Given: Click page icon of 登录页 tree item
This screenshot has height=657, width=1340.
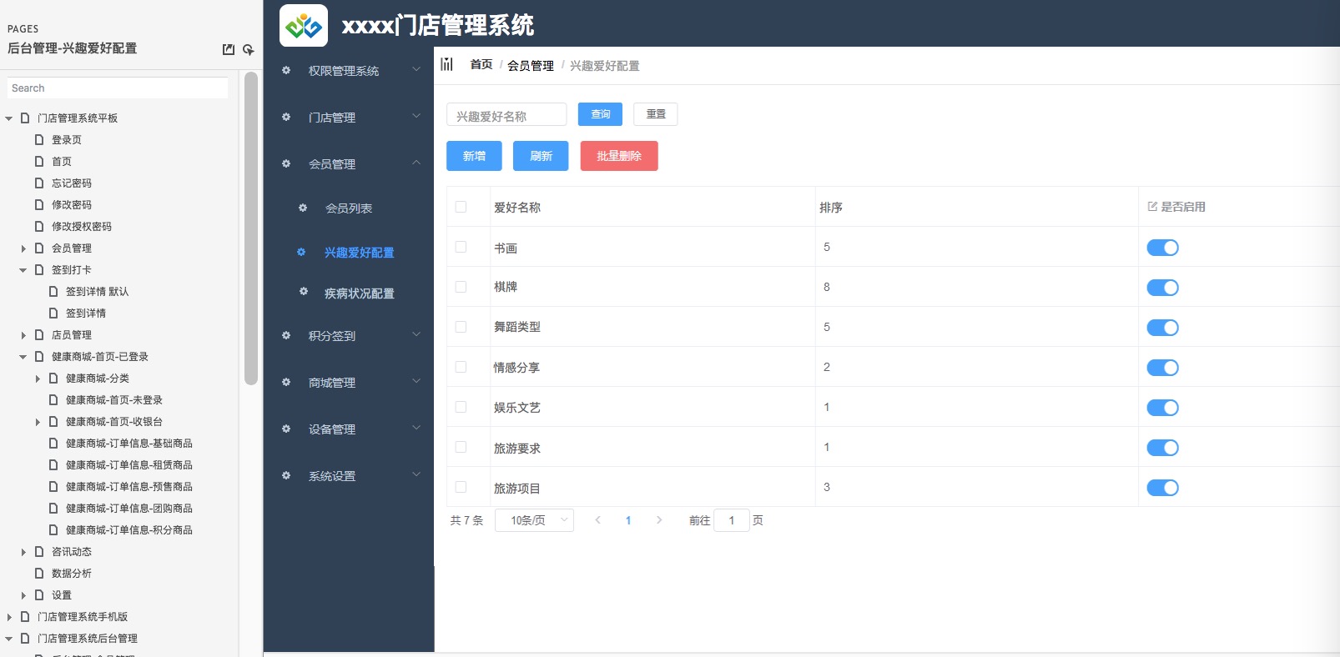Looking at the screenshot, I should [x=39, y=139].
